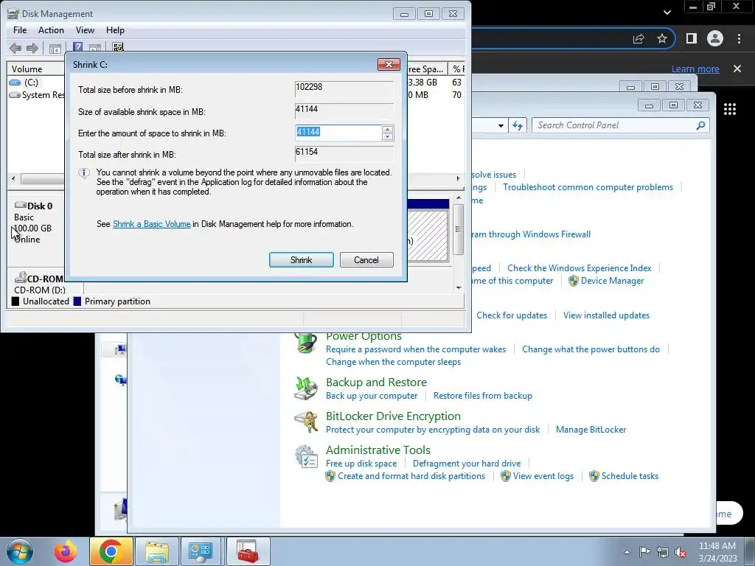
Task: Open the Shrink a Basic Volume help link
Action: 152,224
